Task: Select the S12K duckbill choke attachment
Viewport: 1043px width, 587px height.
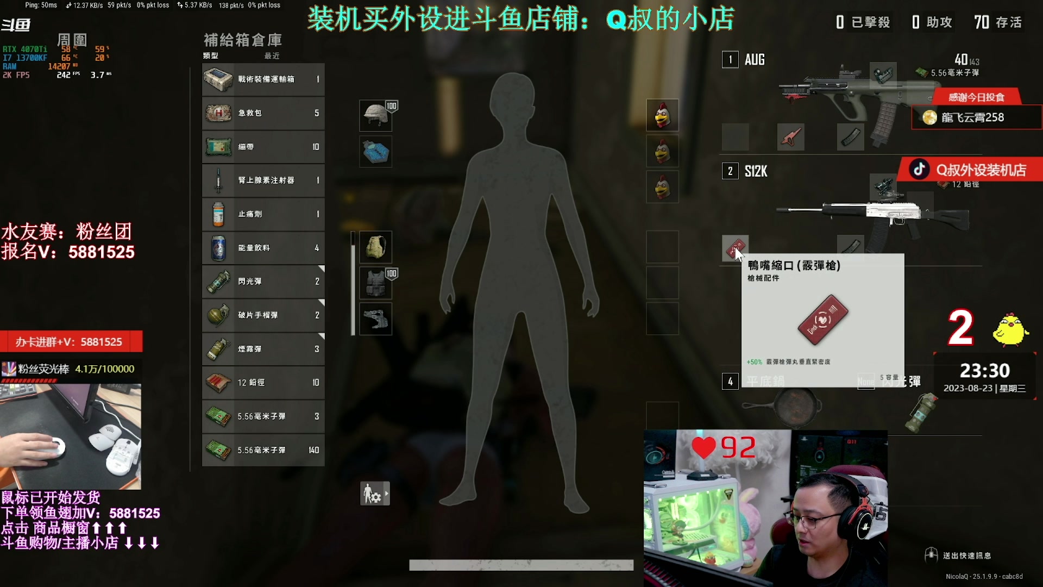Action: [x=736, y=248]
